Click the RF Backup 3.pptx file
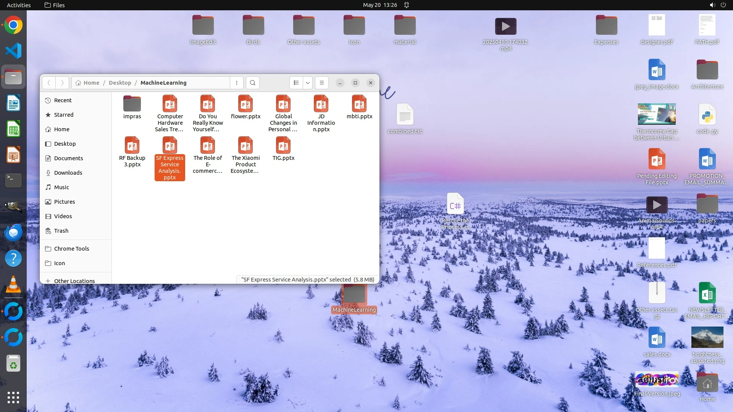 (x=132, y=146)
